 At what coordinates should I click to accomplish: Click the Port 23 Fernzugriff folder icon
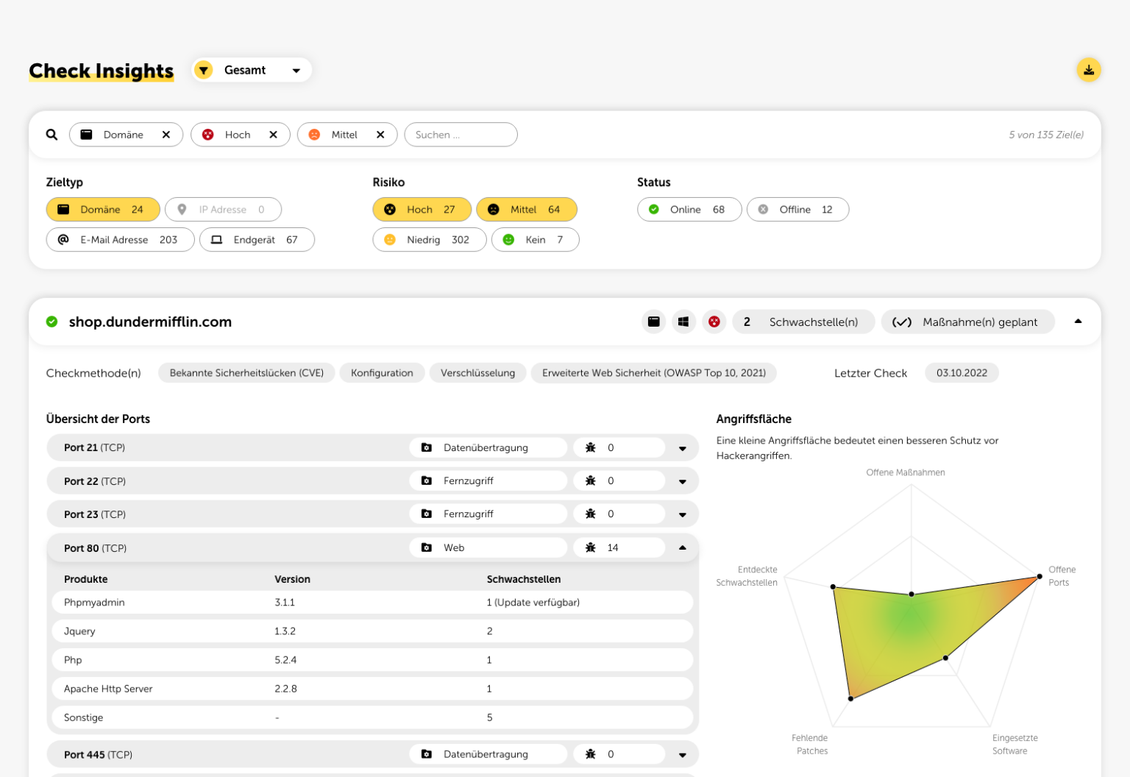tap(426, 514)
